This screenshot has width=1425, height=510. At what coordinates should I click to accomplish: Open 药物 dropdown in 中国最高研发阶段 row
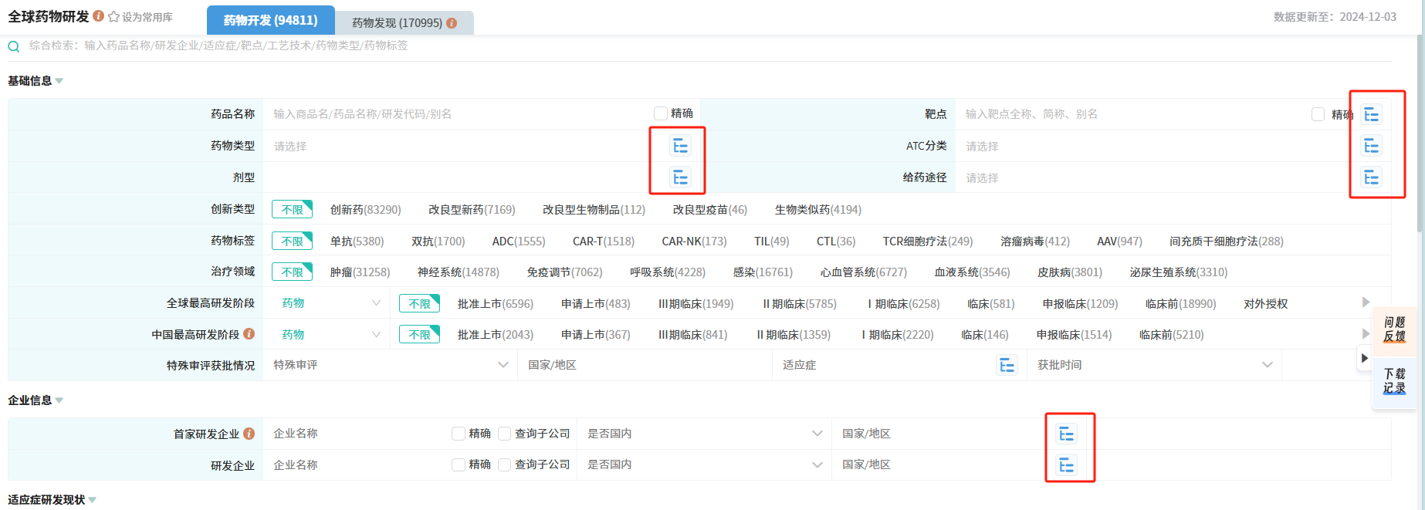(330, 334)
